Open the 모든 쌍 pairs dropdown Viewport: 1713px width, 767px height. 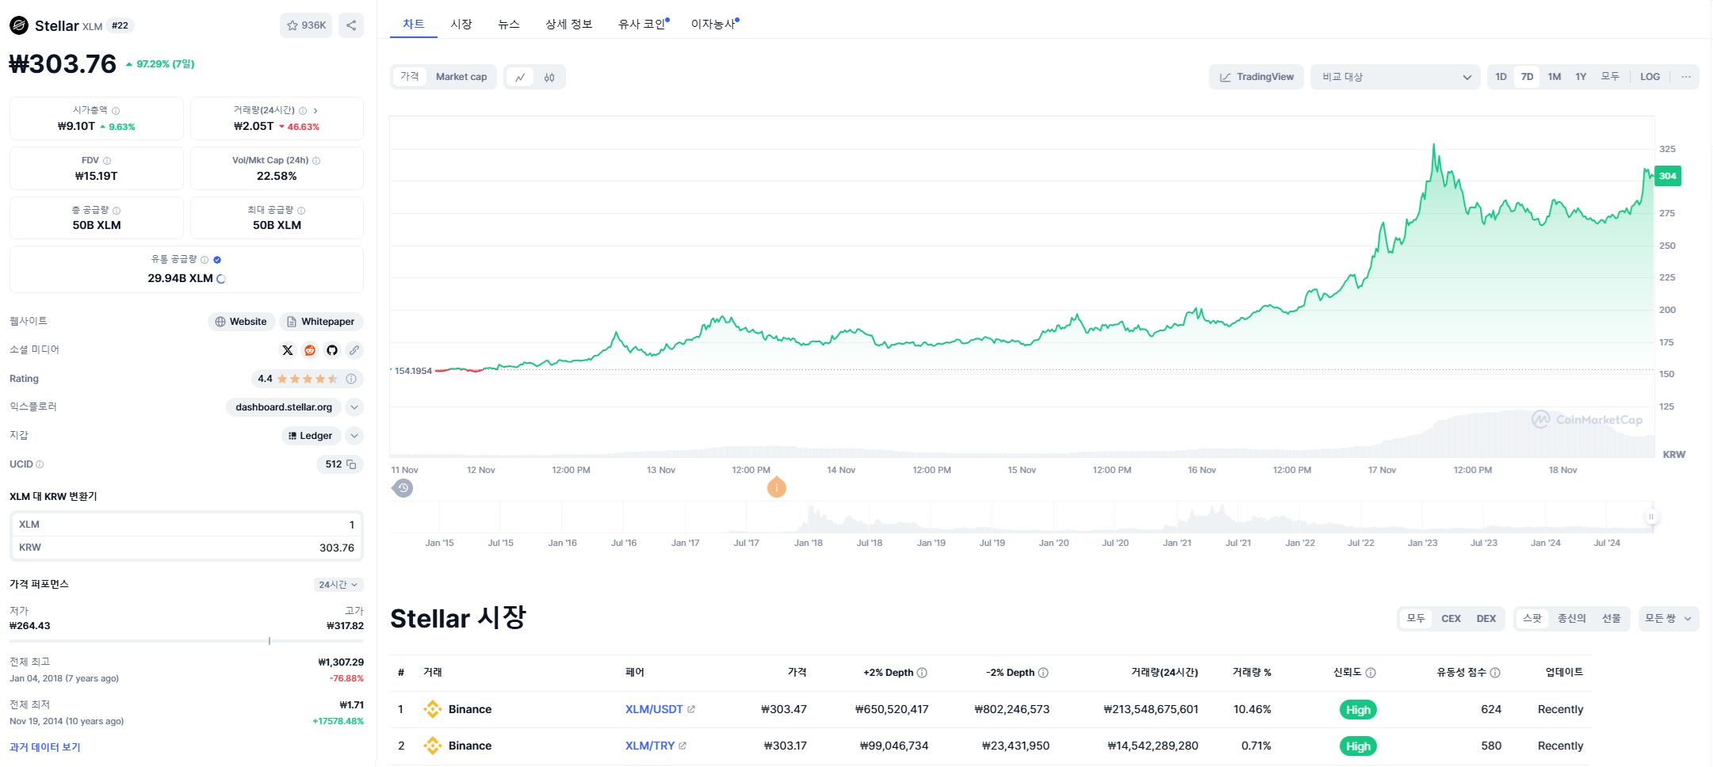point(1669,619)
